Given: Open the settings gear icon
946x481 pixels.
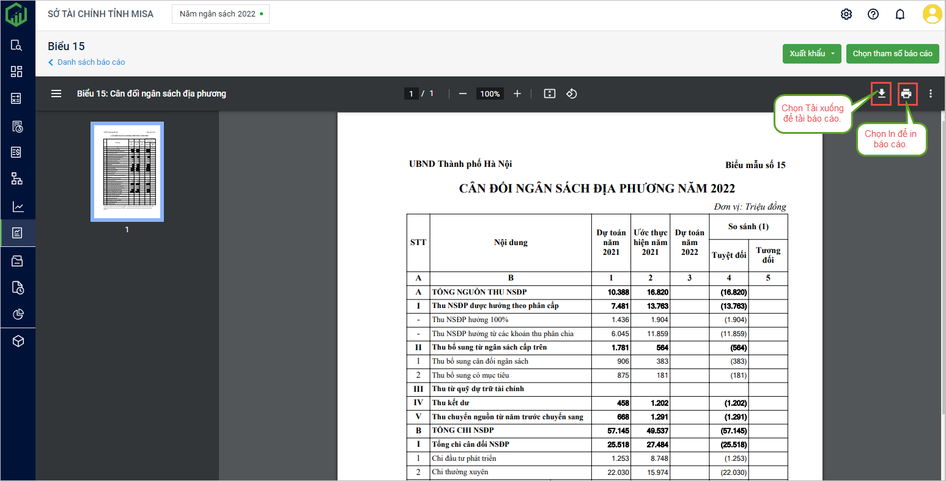Looking at the screenshot, I should [846, 14].
